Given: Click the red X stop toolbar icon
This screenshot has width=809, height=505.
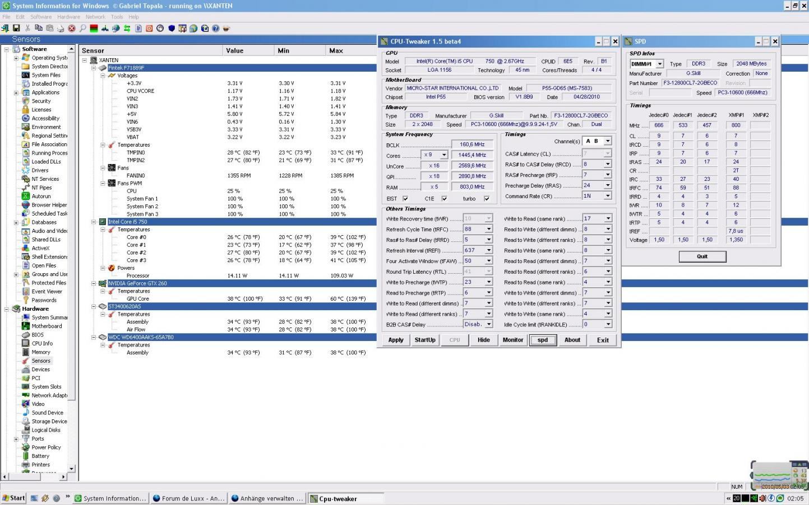Looking at the screenshot, I should point(72,28).
